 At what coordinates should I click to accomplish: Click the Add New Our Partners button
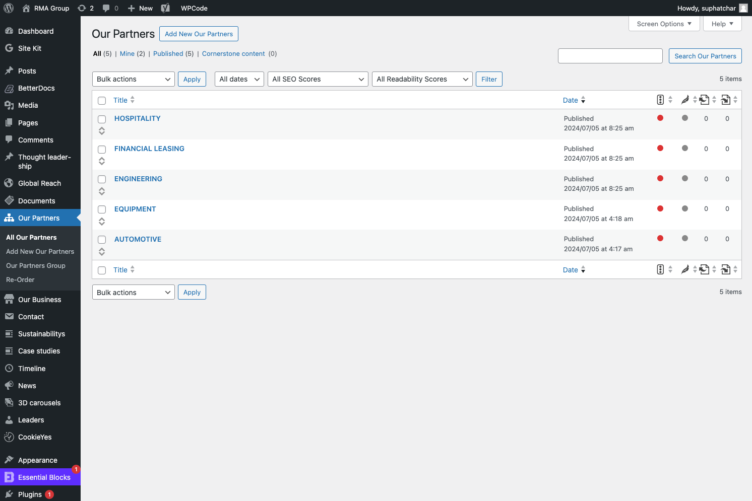[x=199, y=34]
